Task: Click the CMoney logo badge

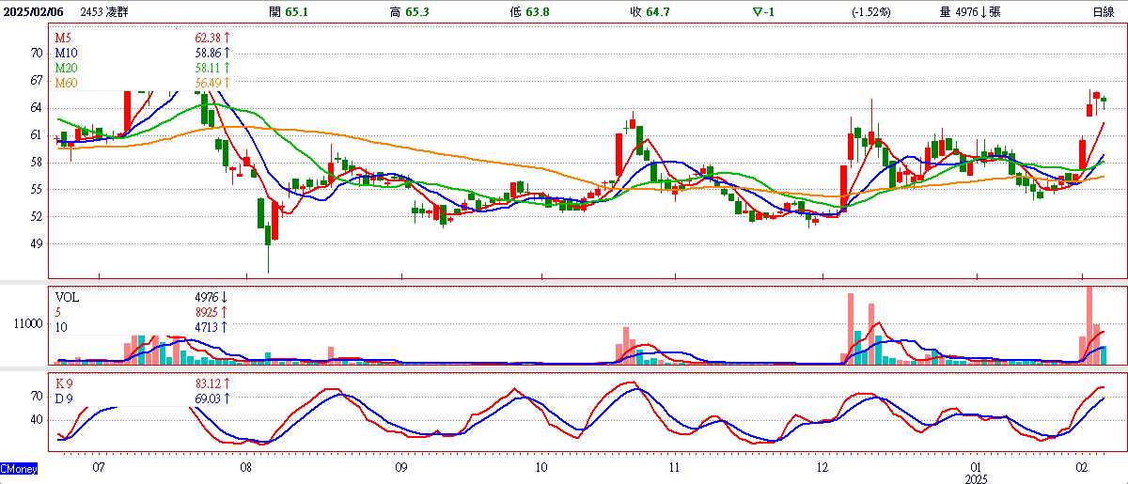Action: [19, 468]
